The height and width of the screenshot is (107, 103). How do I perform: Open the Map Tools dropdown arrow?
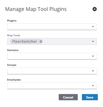click(x=93, y=41)
